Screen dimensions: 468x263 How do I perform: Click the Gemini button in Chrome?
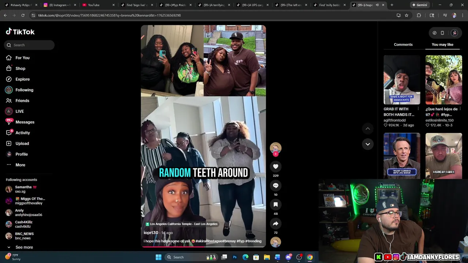click(x=419, y=5)
